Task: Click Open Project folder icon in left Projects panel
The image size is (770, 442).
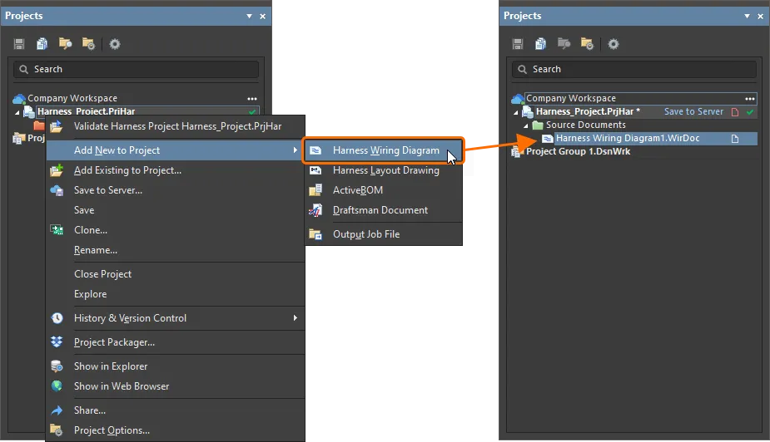Action: click(65, 44)
